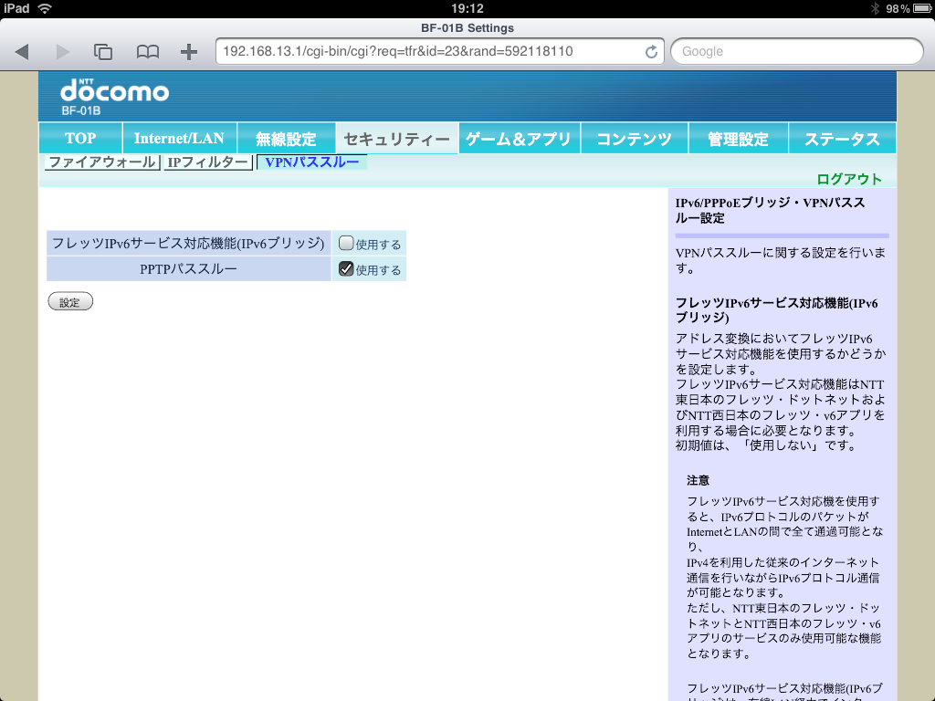Open the Internet/LAN tab

click(x=179, y=139)
